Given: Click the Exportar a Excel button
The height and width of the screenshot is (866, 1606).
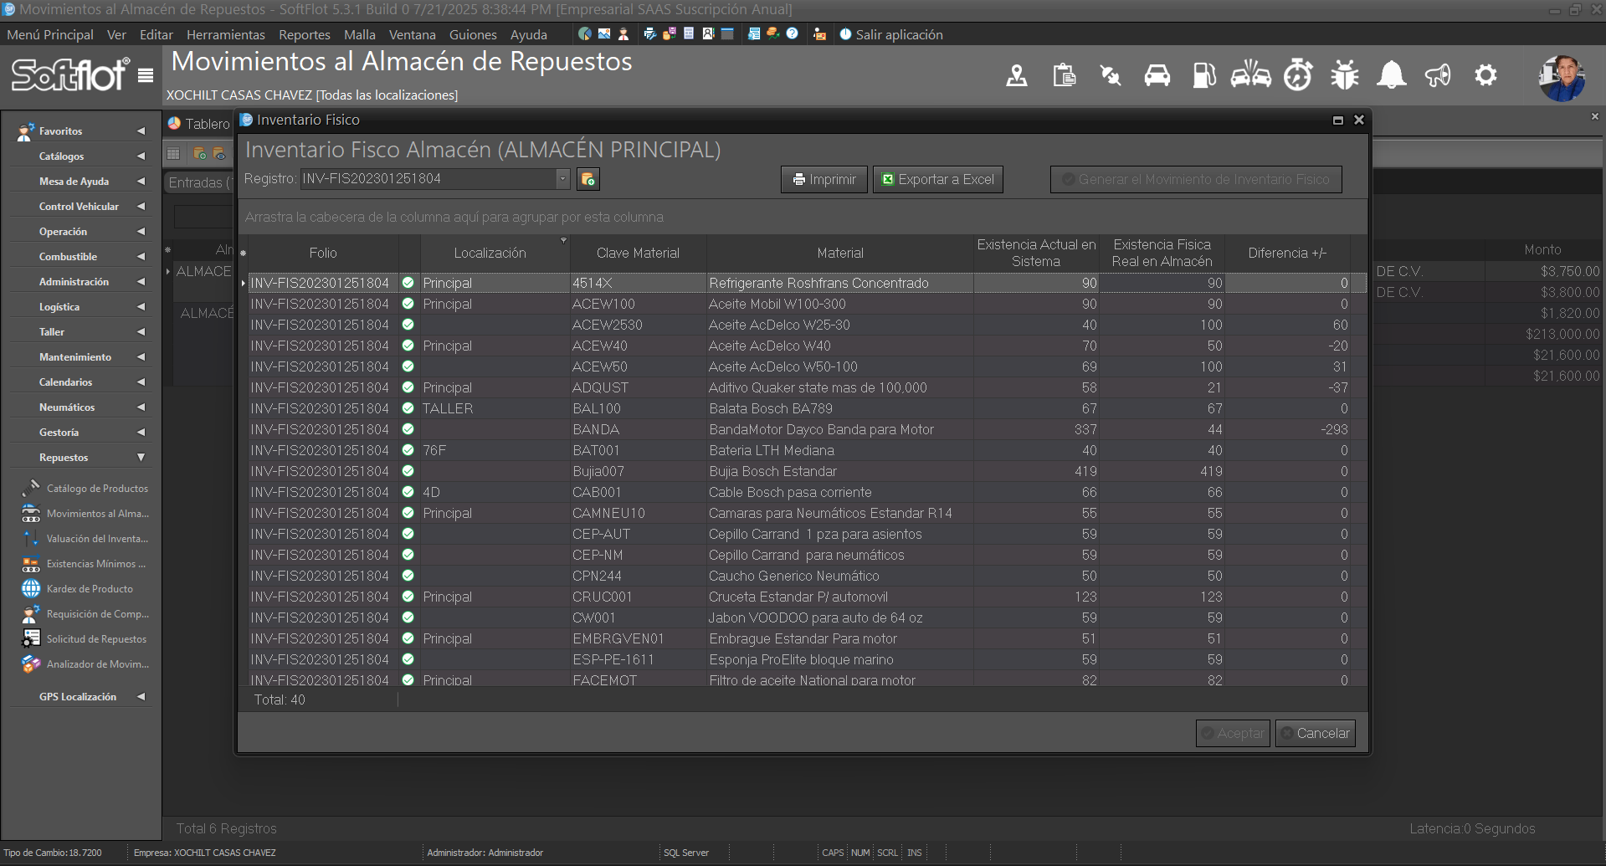Looking at the screenshot, I should pos(937,179).
